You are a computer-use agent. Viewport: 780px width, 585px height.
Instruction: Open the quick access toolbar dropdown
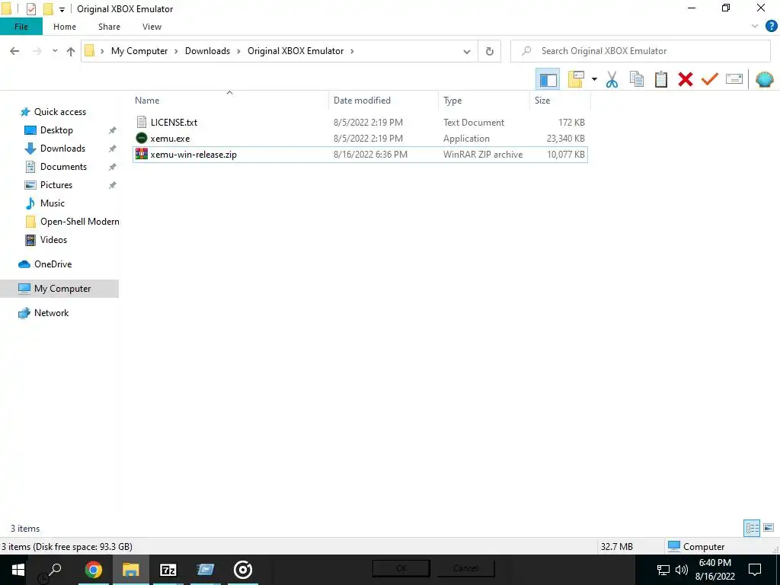[x=62, y=9]
